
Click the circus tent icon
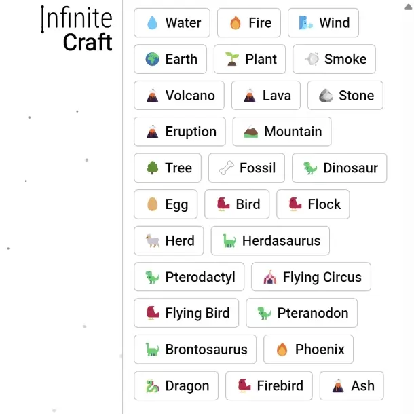point(270,277)
